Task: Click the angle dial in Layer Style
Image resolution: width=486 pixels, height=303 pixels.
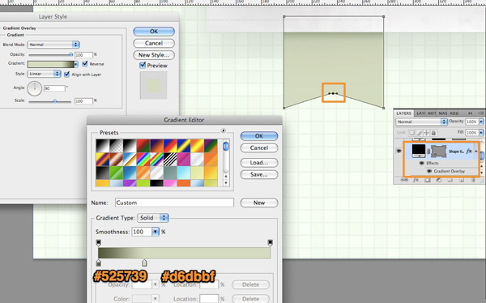Action: click(34, 88)
